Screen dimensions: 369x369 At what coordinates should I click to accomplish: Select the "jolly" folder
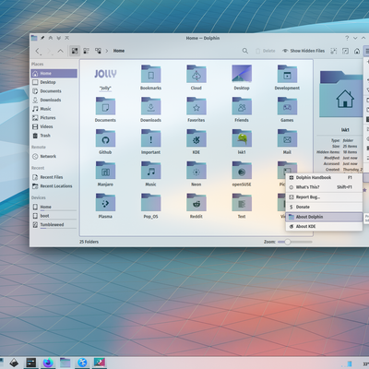(x=105, y=77)
